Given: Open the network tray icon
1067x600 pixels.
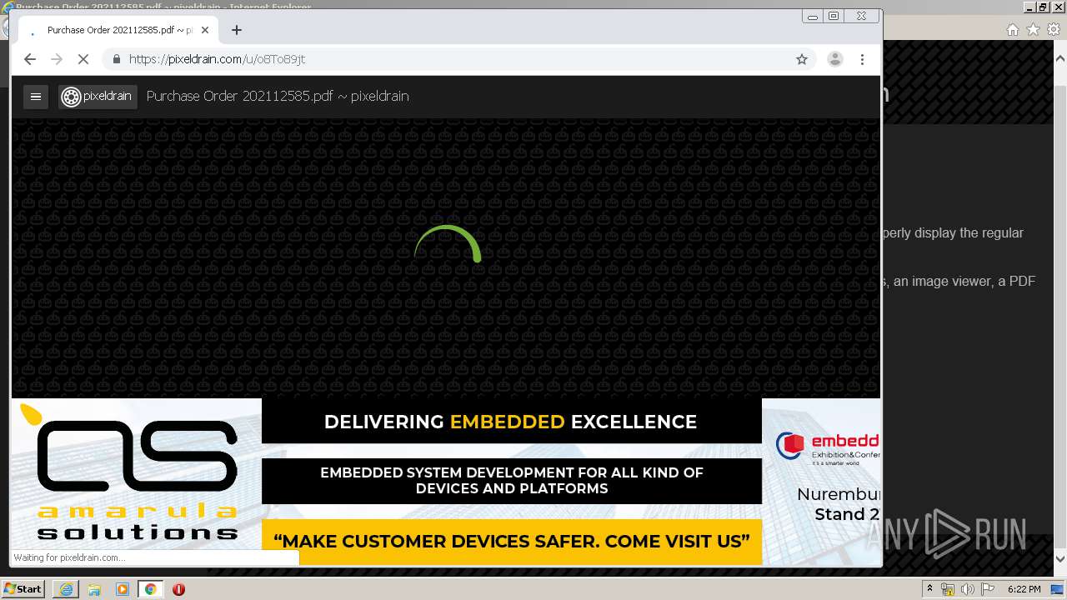Looking at the screenshot, I should [948, 589].
